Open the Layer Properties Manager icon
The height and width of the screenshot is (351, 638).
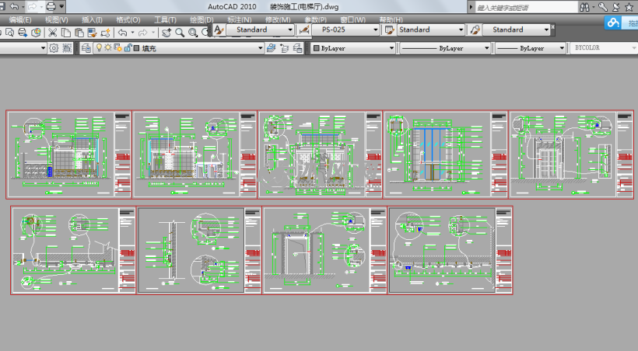[x=86, y=48]
